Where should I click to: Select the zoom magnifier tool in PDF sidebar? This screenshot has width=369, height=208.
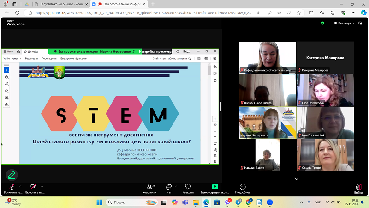[x=6, y=77]
